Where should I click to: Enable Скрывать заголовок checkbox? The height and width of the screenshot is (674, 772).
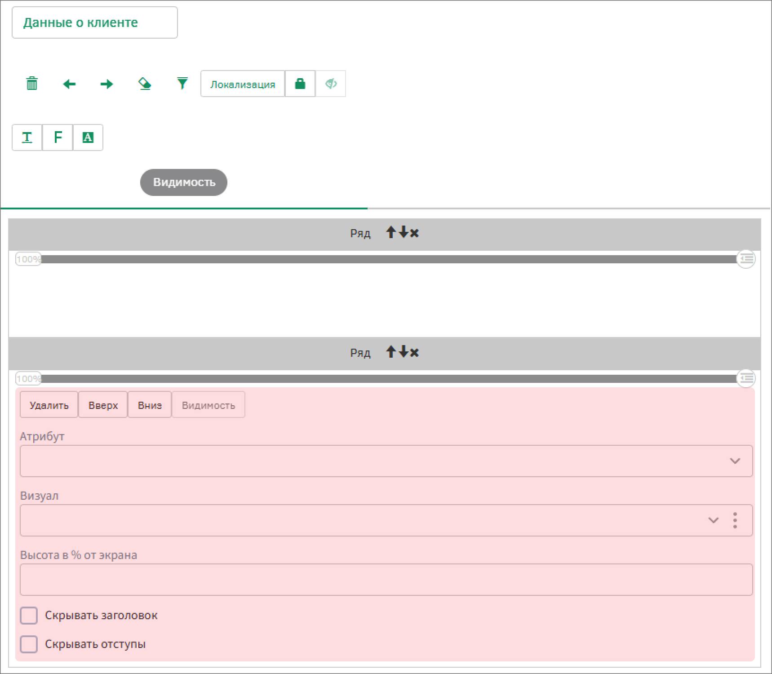(x=29, y=616)
